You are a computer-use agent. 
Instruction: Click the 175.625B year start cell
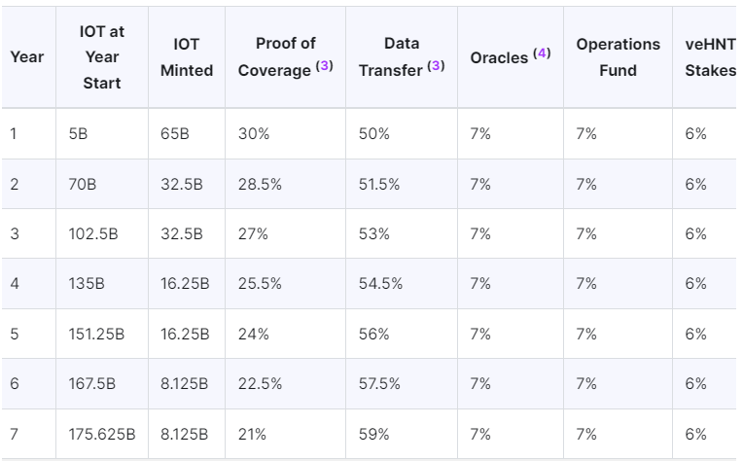tap(102, 435)
